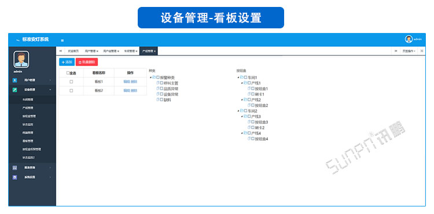Viewport: 434px width, 214px height.
Task: Click the large admin profile picture in the sidebar
Action: coord(21,59)
